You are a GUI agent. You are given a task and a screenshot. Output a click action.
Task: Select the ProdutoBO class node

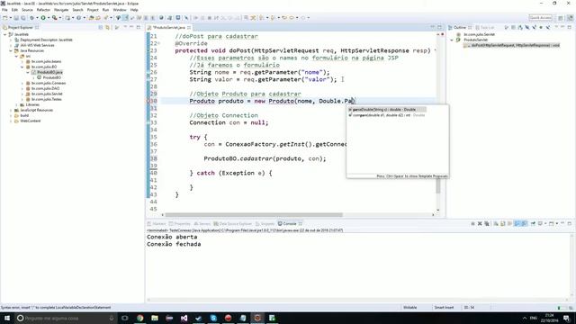[x=49, y=77]
